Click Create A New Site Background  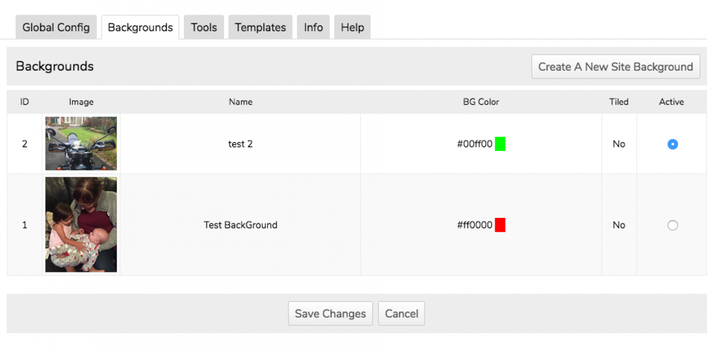pos(616,67)
